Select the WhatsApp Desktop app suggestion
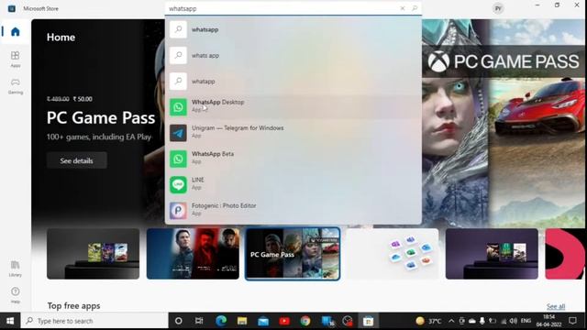Image resolution: width=587 pixels, height=330 pixels. coord(293,107)
